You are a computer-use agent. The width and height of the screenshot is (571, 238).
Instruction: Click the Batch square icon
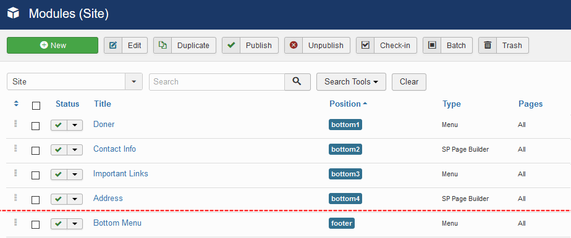pos(432,46)
